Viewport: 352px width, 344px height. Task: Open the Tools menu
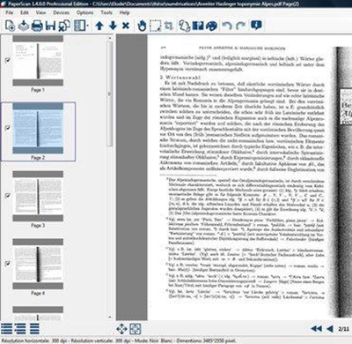click(106, 12)
